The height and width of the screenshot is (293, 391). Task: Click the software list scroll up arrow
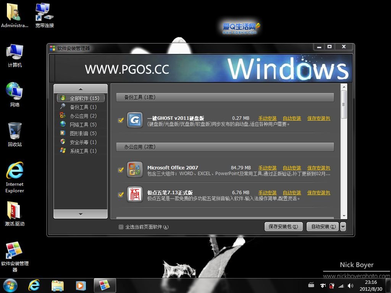pos(344,87)
